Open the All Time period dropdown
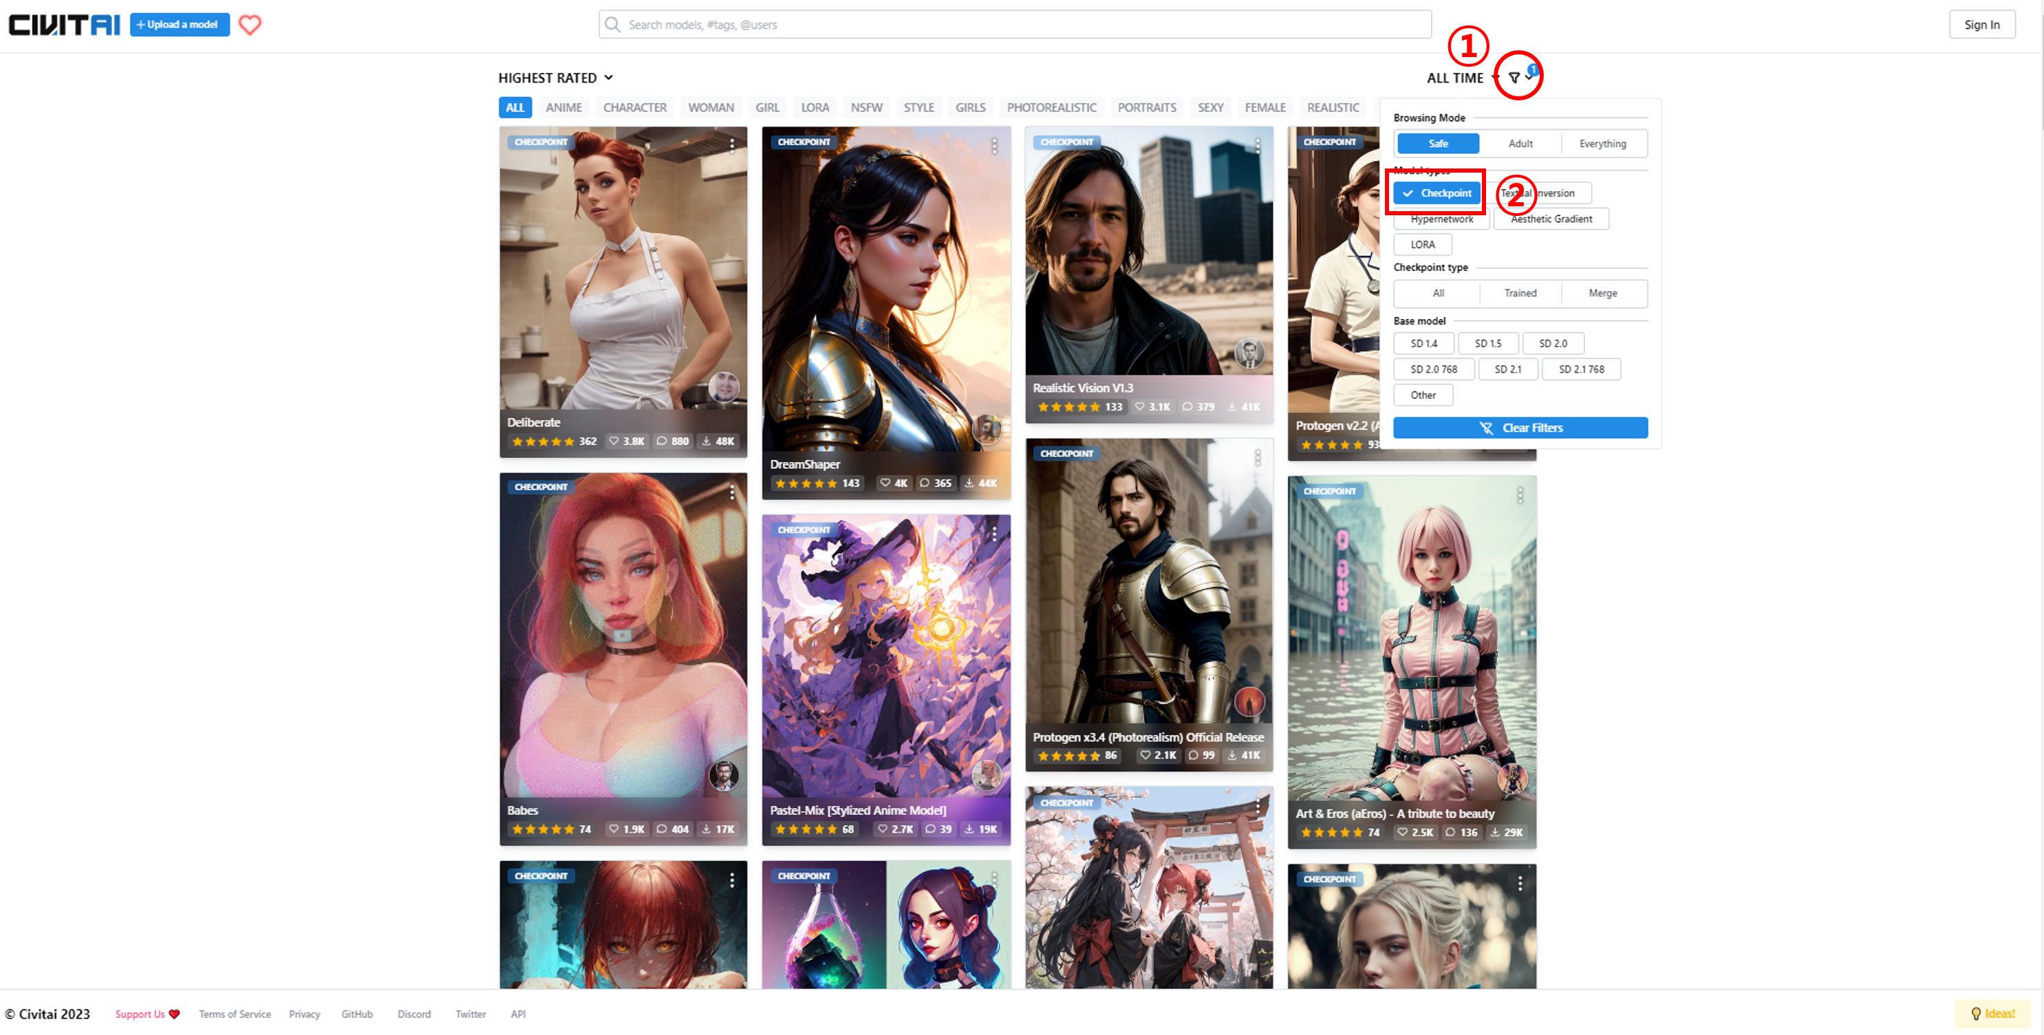This screenshot has width=2044, height=1035. pos(1460,78)
